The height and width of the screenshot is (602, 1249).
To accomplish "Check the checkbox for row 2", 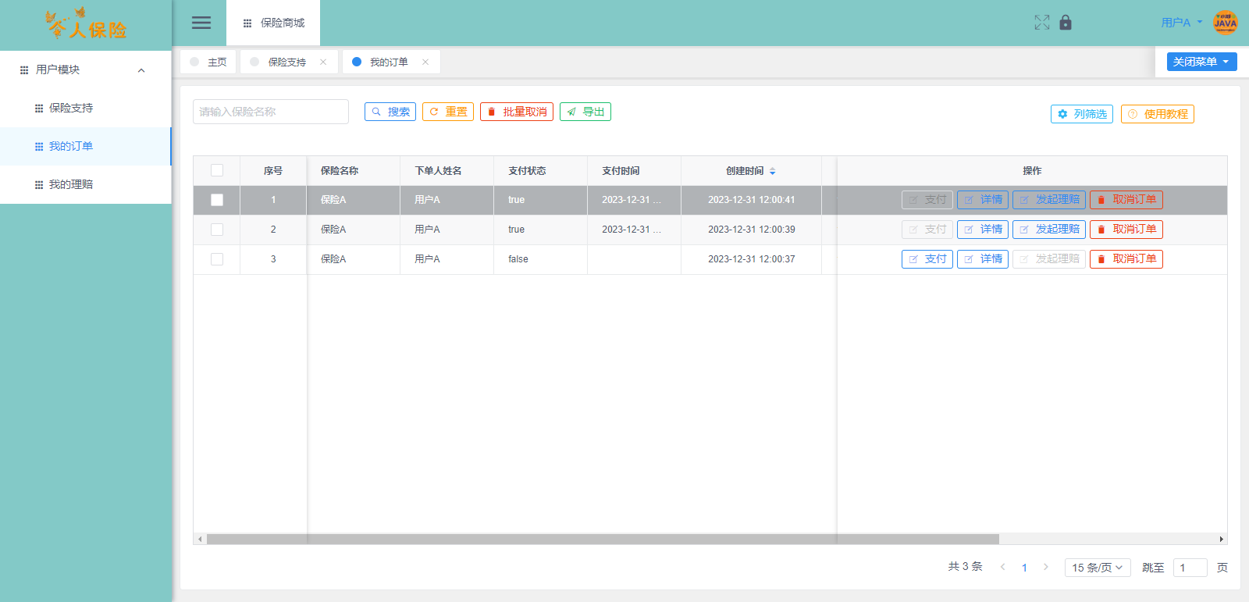I will (217, 230).
